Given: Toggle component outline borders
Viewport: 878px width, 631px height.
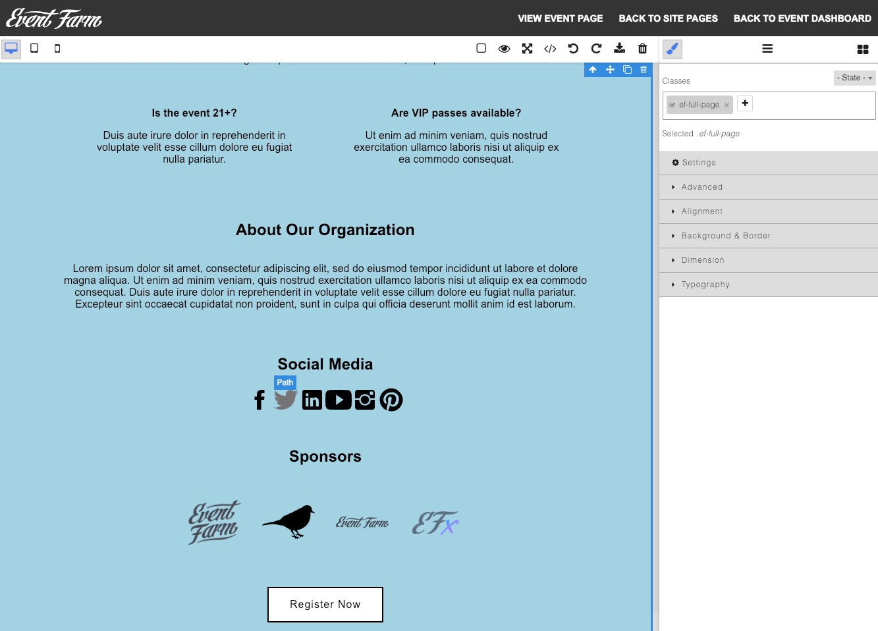Looking at the screenshot, I should [x=481, y=49].
